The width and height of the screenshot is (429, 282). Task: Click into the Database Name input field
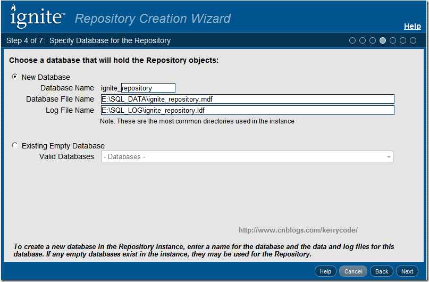click(x=148, y=88)
